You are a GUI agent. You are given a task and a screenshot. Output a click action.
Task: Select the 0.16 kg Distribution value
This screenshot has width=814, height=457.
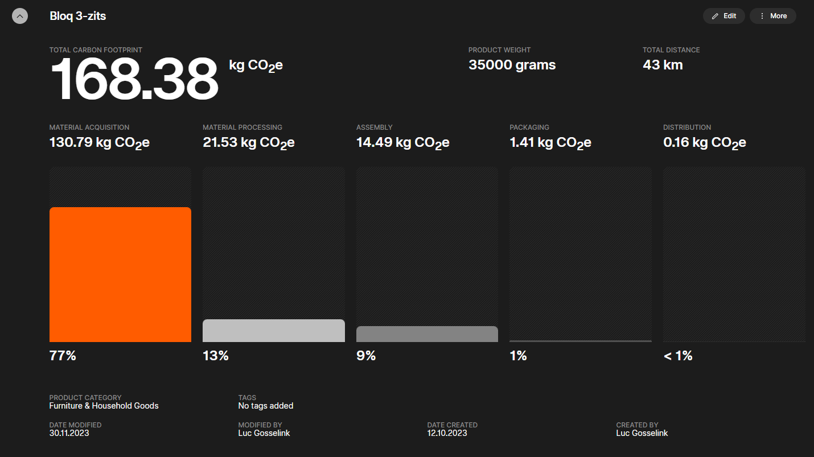704,142
